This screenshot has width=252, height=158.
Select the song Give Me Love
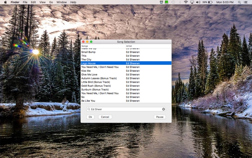pos(126,75)
